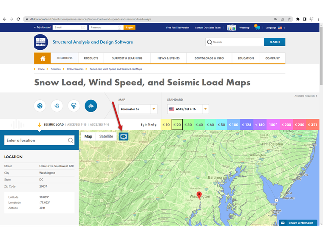Select the wind speed icon
The height and width of the screenshot is (242, 323).
pos(57,106)
